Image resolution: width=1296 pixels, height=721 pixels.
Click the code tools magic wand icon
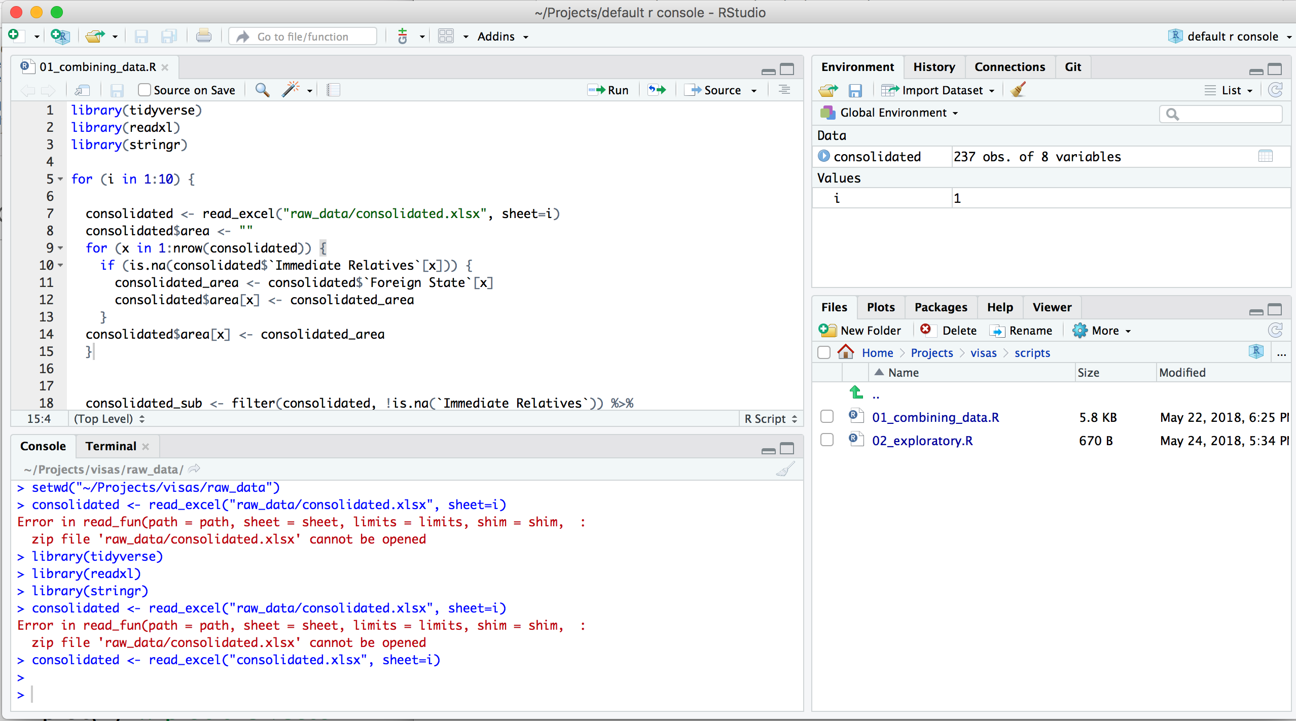coord(291,90)
